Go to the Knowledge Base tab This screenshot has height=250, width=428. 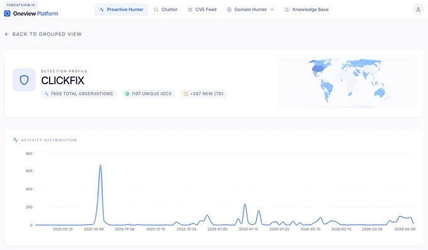[307, 9]
